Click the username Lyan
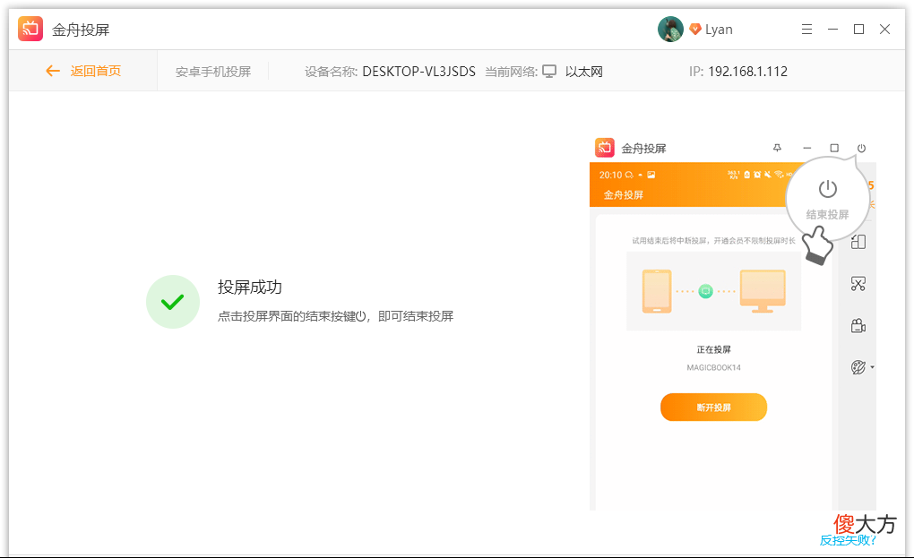The image size is (914, 558). click(x=719, y=30)
